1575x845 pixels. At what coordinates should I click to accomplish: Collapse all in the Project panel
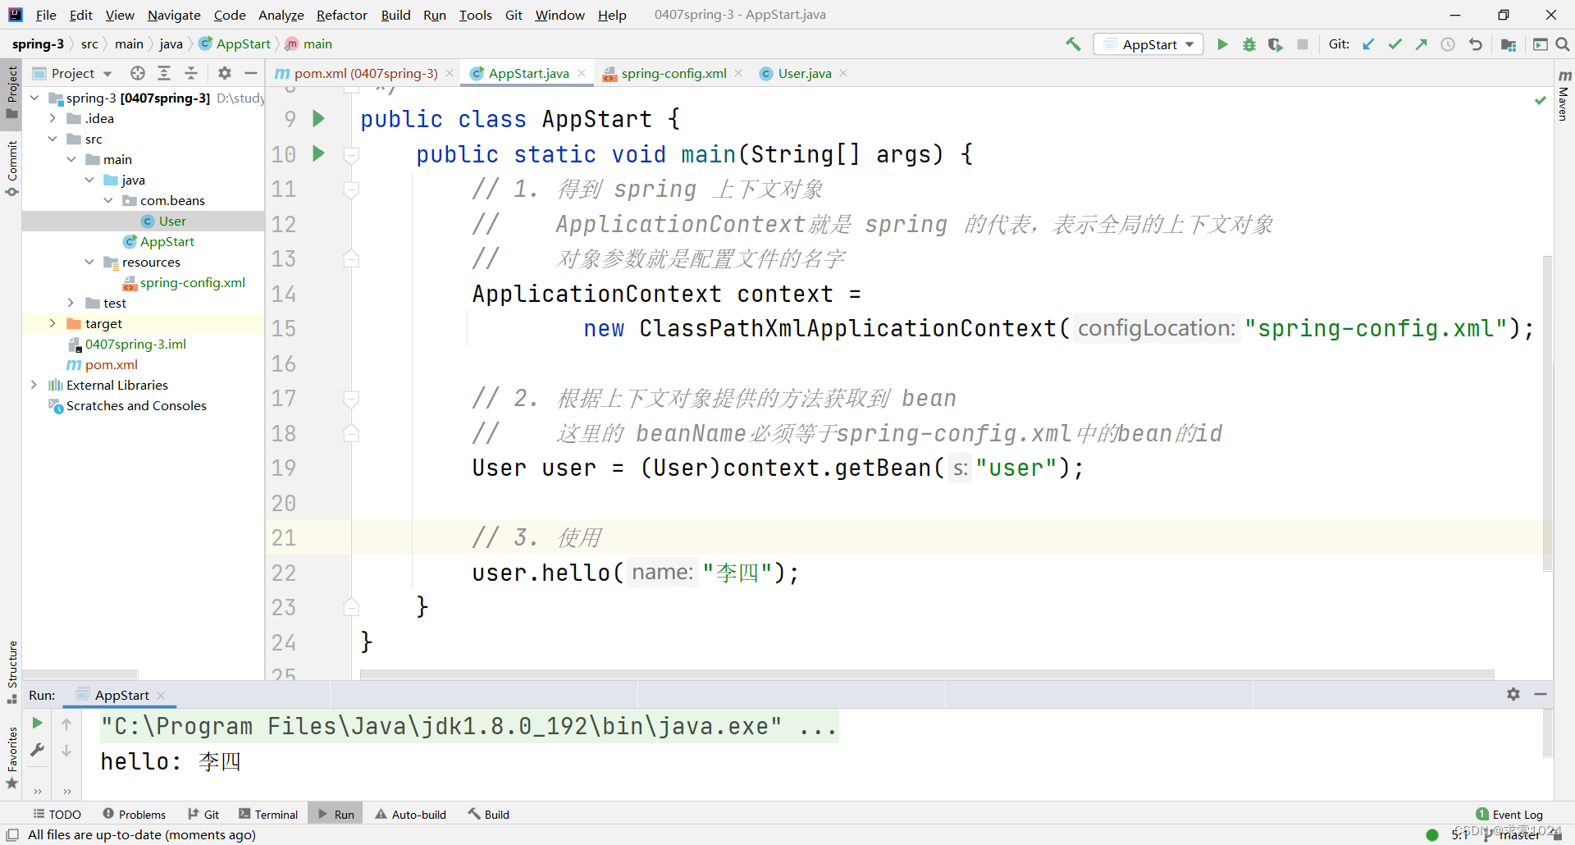click(191, 73)
